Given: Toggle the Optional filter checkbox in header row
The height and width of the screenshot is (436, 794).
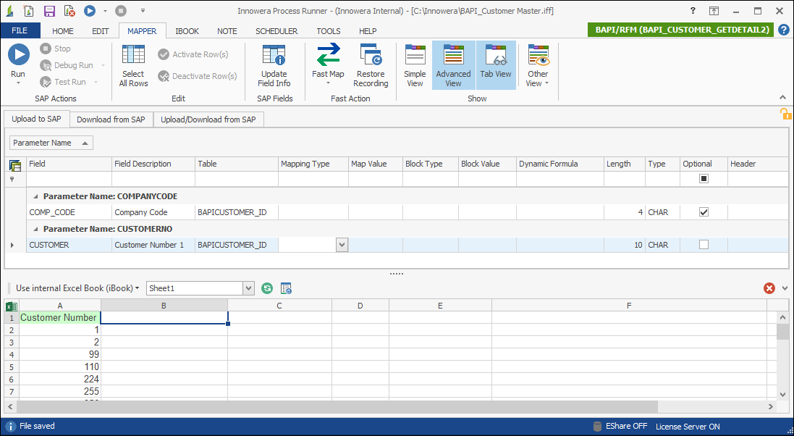Looking at the screenshot, I should [703, 178].
